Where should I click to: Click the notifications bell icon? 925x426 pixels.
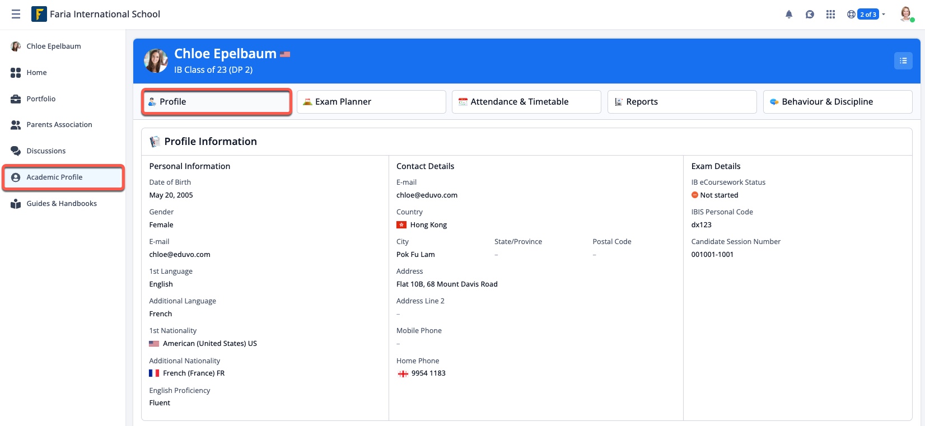pyautogui.click(x=788, y=15)
